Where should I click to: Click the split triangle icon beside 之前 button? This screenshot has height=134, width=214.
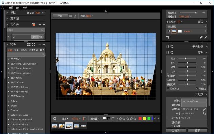point(75,16)
